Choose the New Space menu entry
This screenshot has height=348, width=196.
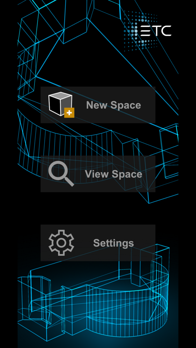[98, 105]
